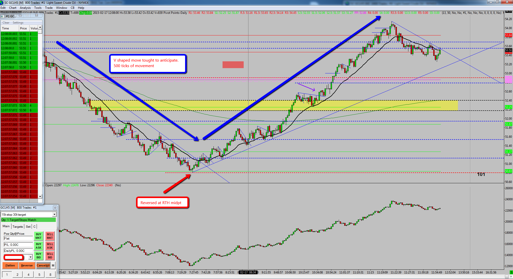Open the Analysis menu

[x=25, y=8]
